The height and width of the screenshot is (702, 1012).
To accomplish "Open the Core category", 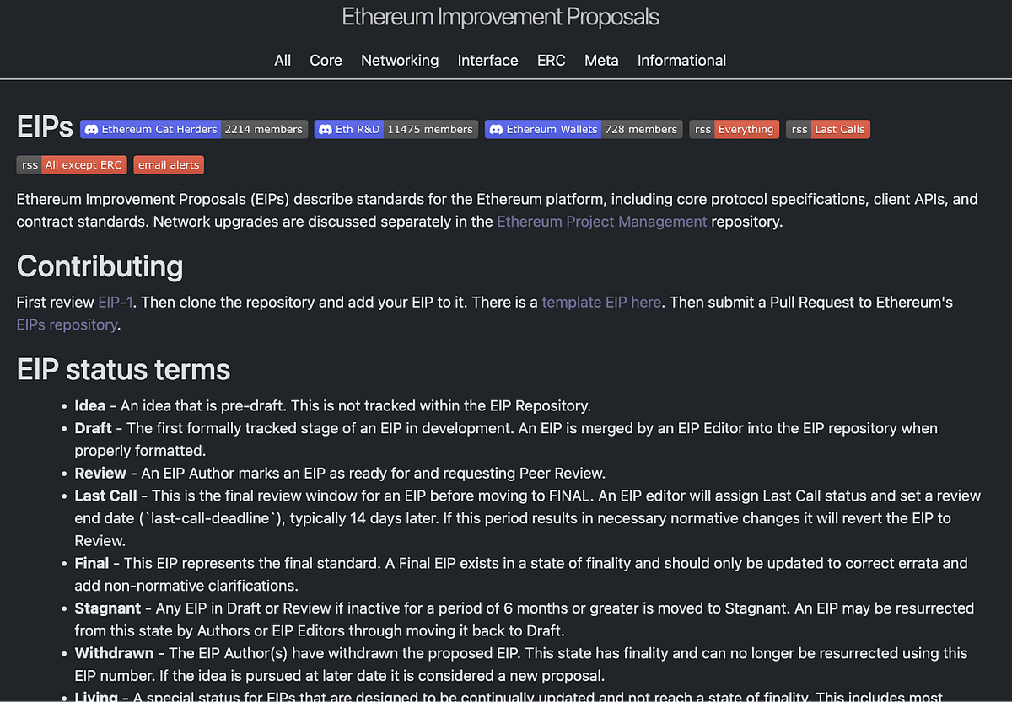I will tap(326, 61).
